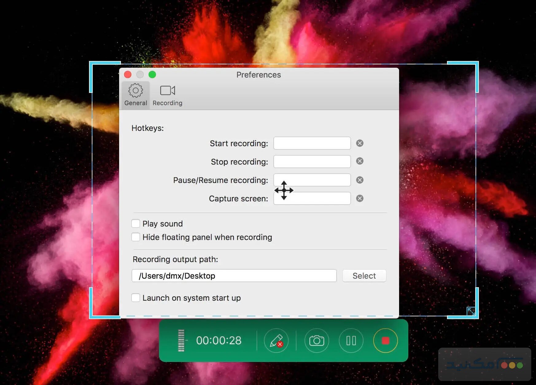Clear the Stop recording hotkey
Image resolution: width=536 pixels, height=385 pixels.
click(359, 161)
